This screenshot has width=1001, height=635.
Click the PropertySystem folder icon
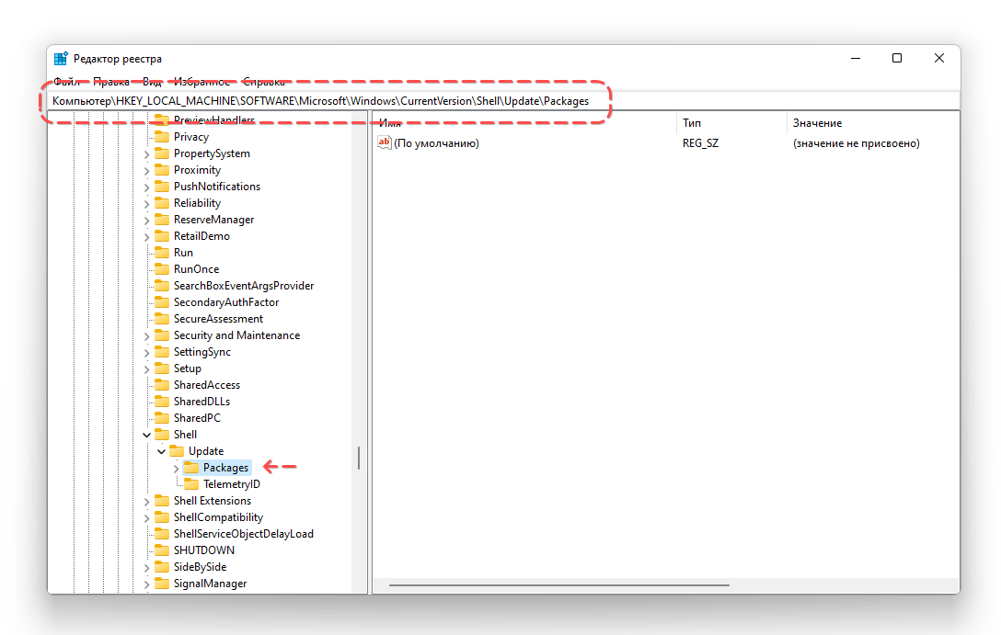(x=162, y=153)
